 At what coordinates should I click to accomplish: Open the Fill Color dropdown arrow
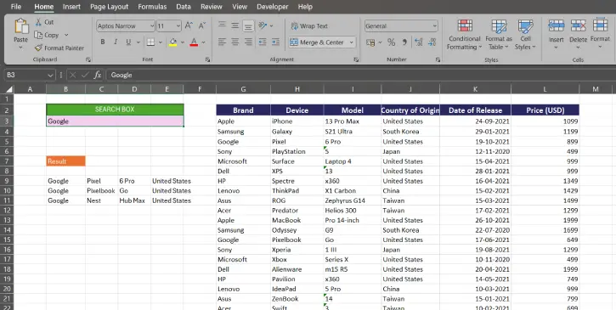[183, 42]
